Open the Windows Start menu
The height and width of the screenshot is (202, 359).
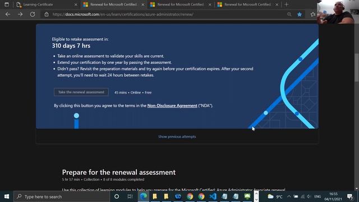click(7, 196)
